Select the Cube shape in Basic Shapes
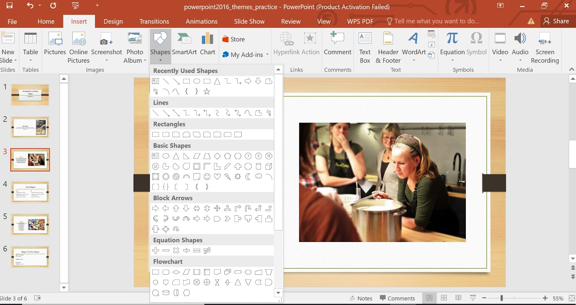 point(269,166)
